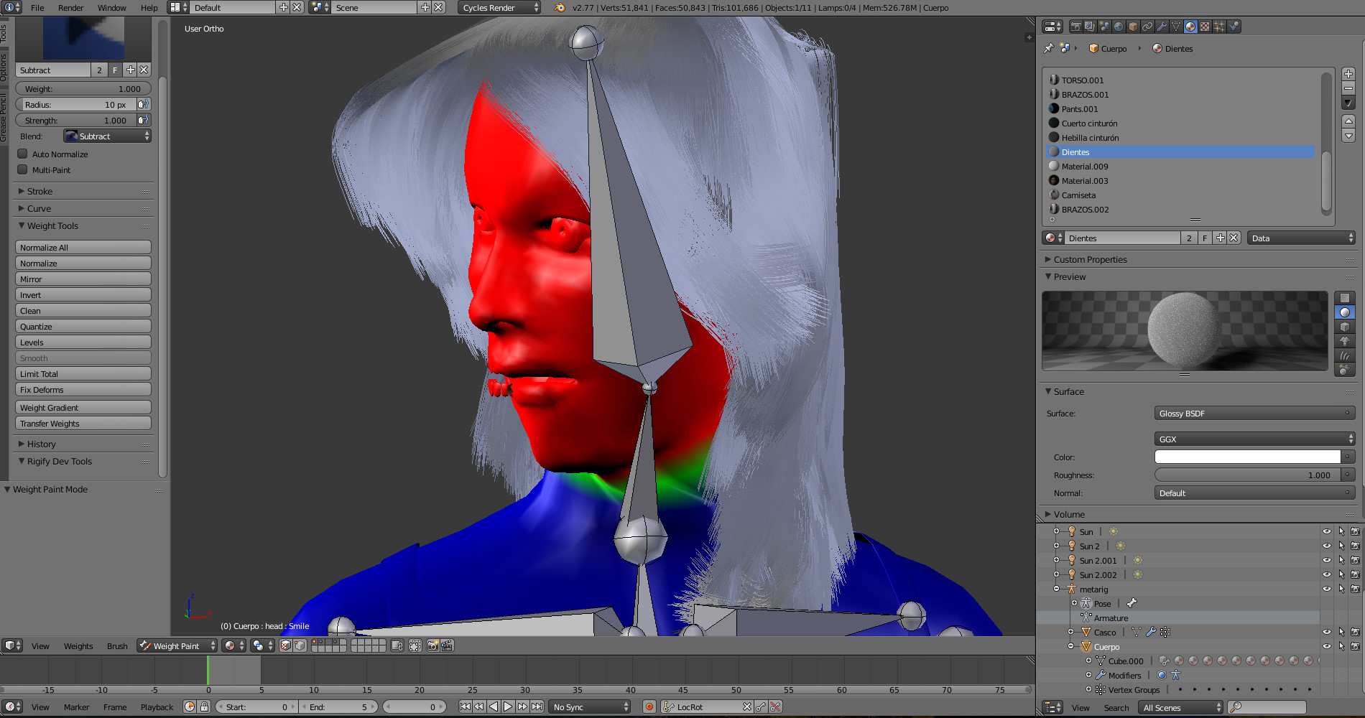Open the Render Layers properties tab

tap(1090, 27)
